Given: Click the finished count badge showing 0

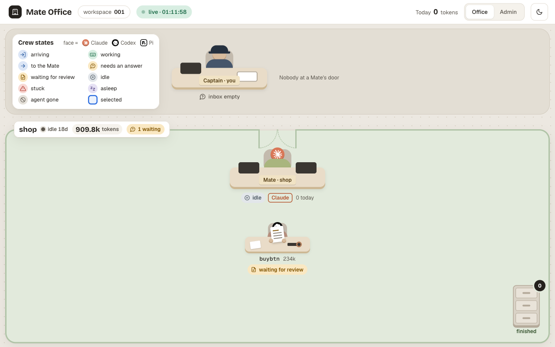Looking at the screenshot, I should point(540,285).
